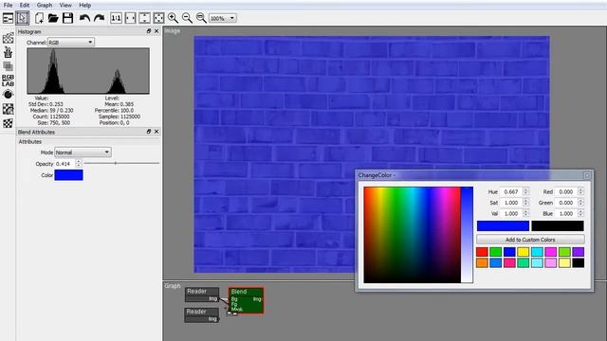607x341 pixels.
Task: Click the new blue color preview
Action: pyautogui.click(x=503, y=225)
